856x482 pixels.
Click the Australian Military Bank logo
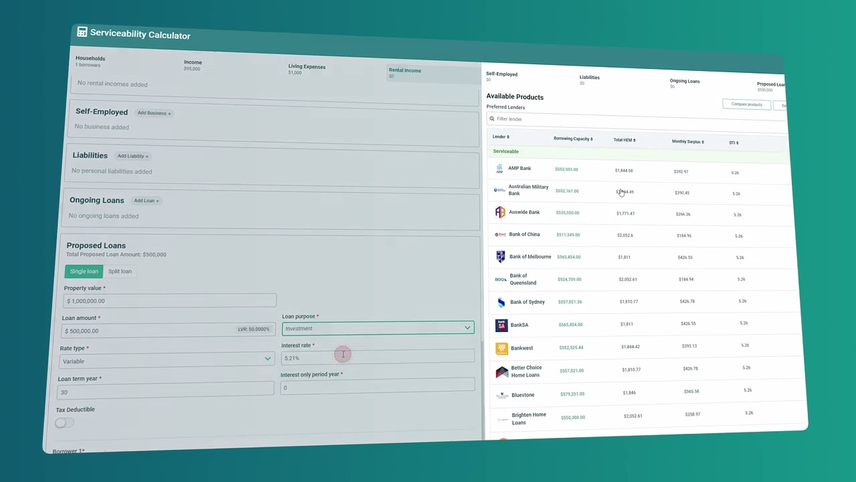coord(500,190)
